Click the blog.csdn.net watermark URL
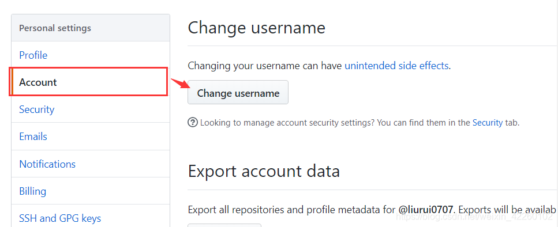 (x=475, y=216)
